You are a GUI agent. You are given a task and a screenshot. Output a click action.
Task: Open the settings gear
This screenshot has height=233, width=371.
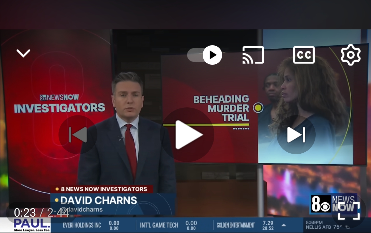pyautogui.click(x=350, y=55)
